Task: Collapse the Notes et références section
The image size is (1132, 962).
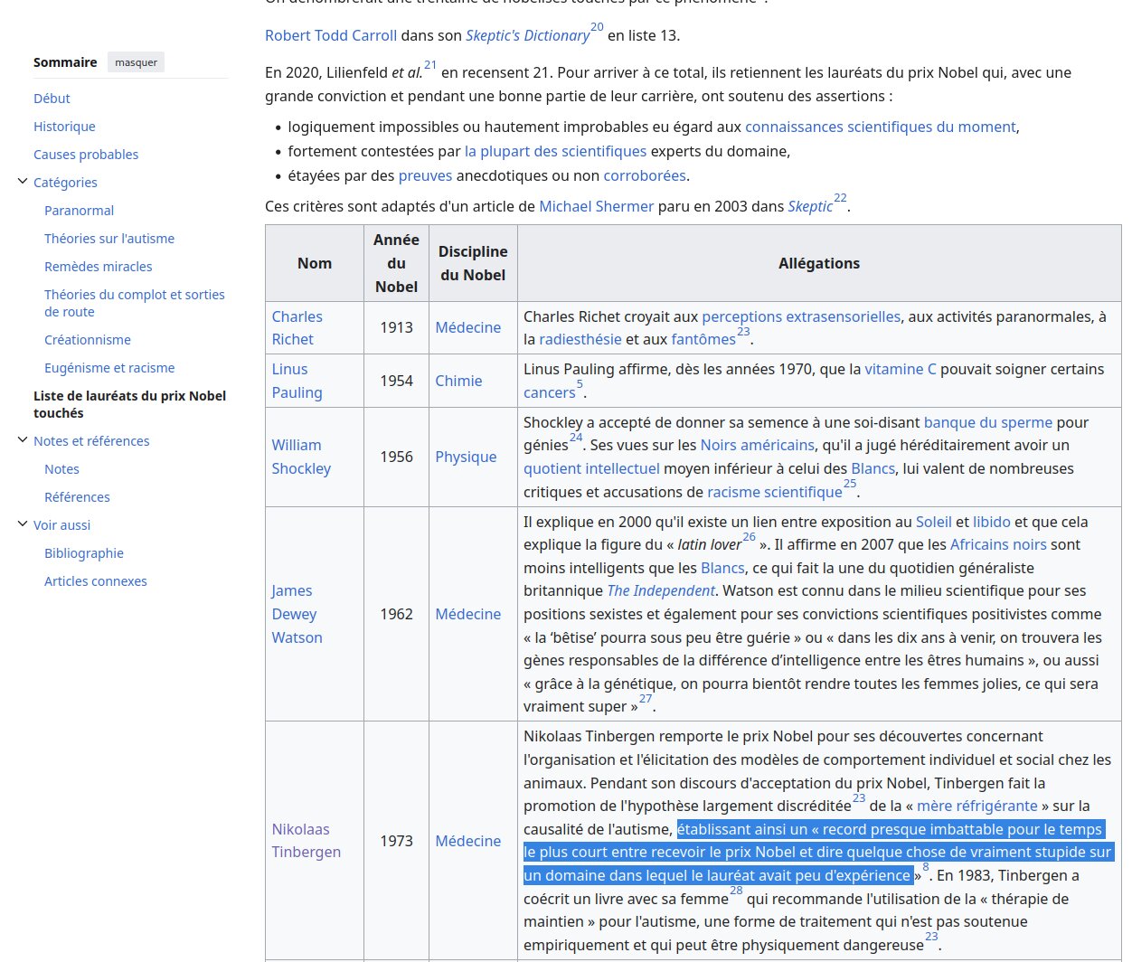Action: pos(23,440)
